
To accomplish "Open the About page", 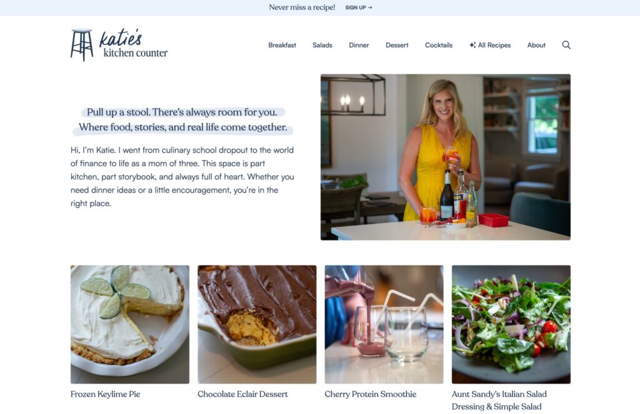I will pos(536,45).
